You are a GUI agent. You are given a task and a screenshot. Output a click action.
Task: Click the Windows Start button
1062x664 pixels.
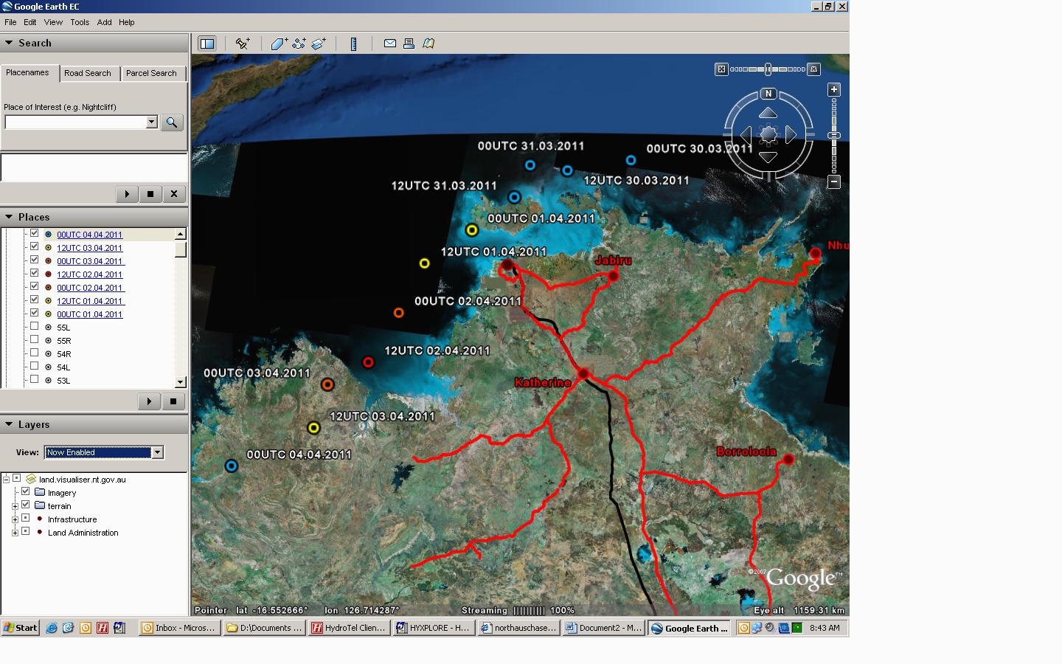20,628
